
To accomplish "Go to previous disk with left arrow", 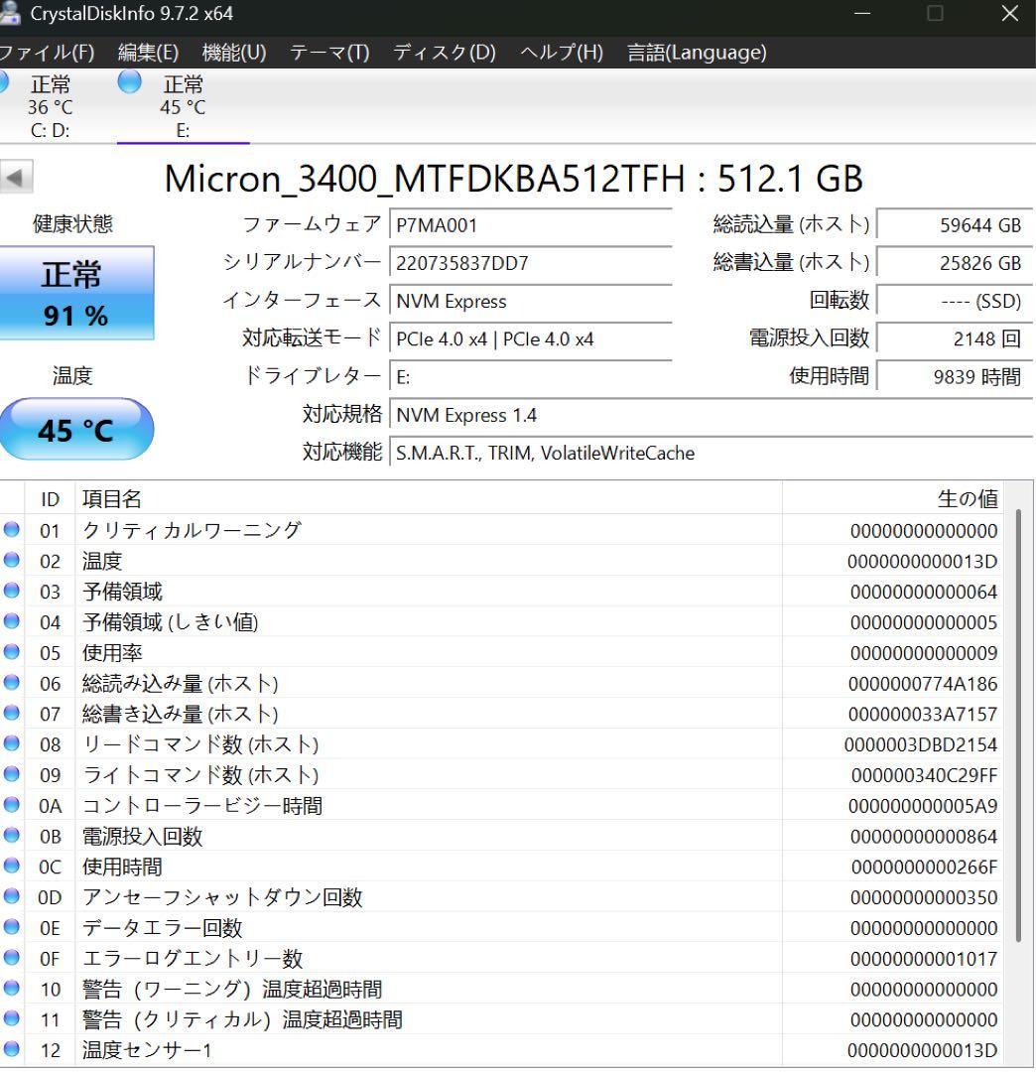I will [16, 178].
